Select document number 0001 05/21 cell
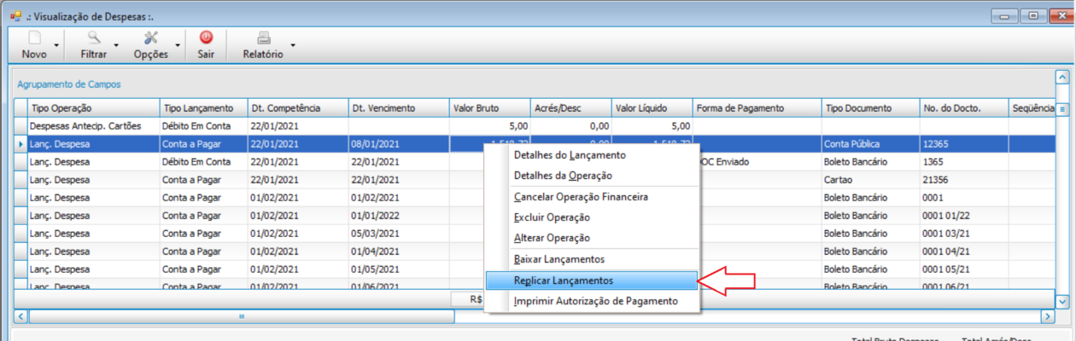 pos(964,269)
